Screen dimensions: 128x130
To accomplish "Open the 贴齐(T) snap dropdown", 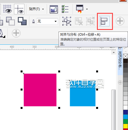I will 36,9.
